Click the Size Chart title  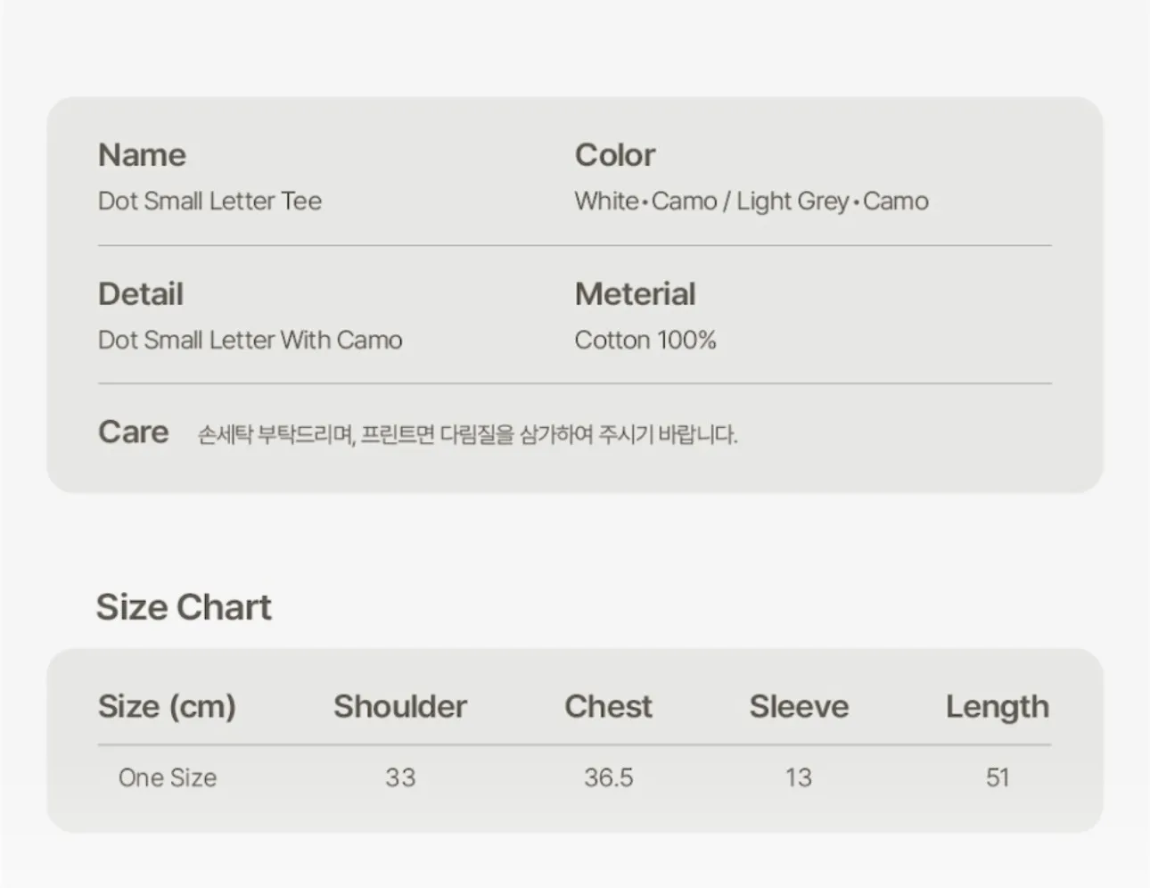pos(184,607)
